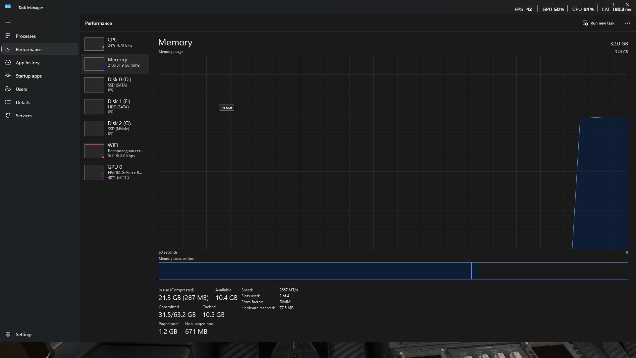Click the 2667 MT/s speed value
Viewport: 636px width, 358px height.
[x=289, y=290]
